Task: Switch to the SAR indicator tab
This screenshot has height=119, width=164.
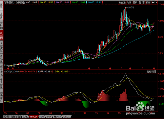Action: 49,117
